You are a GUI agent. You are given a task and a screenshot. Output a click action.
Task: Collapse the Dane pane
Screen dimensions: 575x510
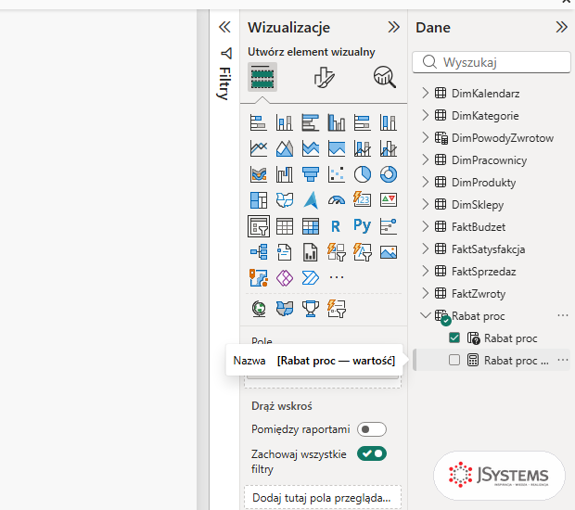[x=561, y=27]
